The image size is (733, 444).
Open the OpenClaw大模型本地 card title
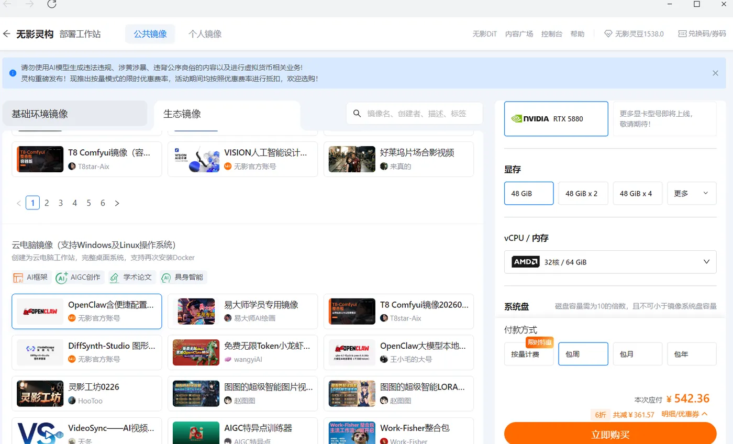(423, 346)
